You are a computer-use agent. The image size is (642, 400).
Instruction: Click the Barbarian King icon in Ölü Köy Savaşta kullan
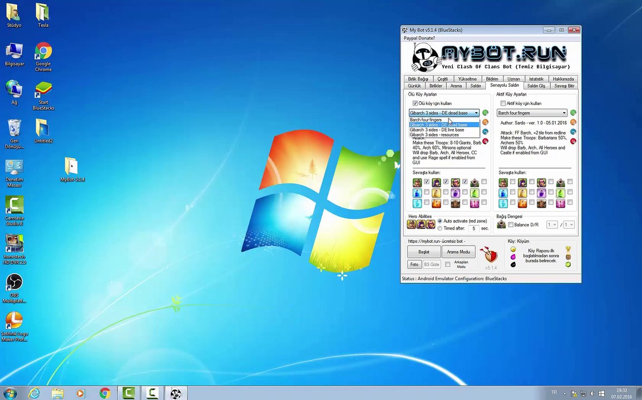417,182
